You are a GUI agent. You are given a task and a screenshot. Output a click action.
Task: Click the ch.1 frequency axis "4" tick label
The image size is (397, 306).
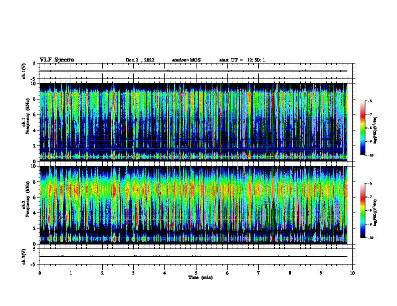tap(35, 130)
